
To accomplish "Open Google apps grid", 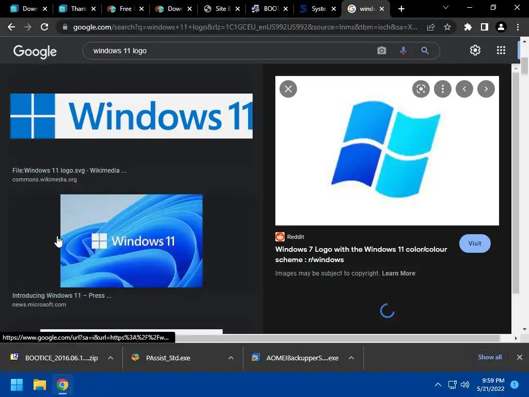I will click(501, 50).
